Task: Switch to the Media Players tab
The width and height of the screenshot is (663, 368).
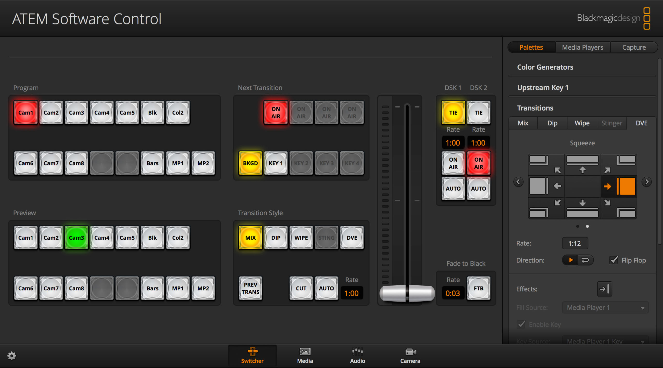Action: 582,47
